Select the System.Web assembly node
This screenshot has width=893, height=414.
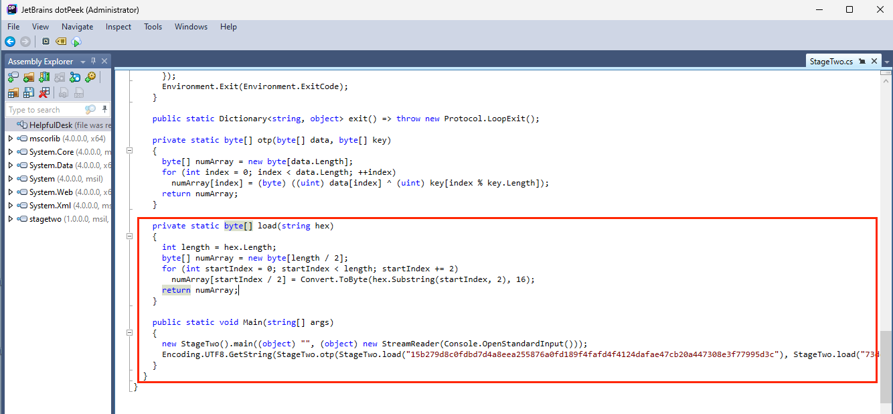(48, 192)
